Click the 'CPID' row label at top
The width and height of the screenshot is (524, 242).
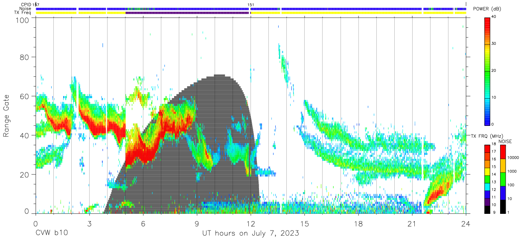point(26,5)
